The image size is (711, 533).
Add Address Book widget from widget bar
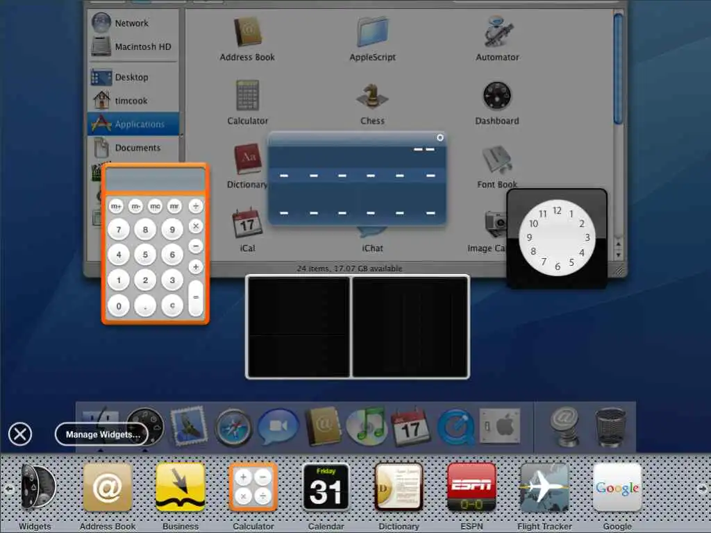pos(108,487)
